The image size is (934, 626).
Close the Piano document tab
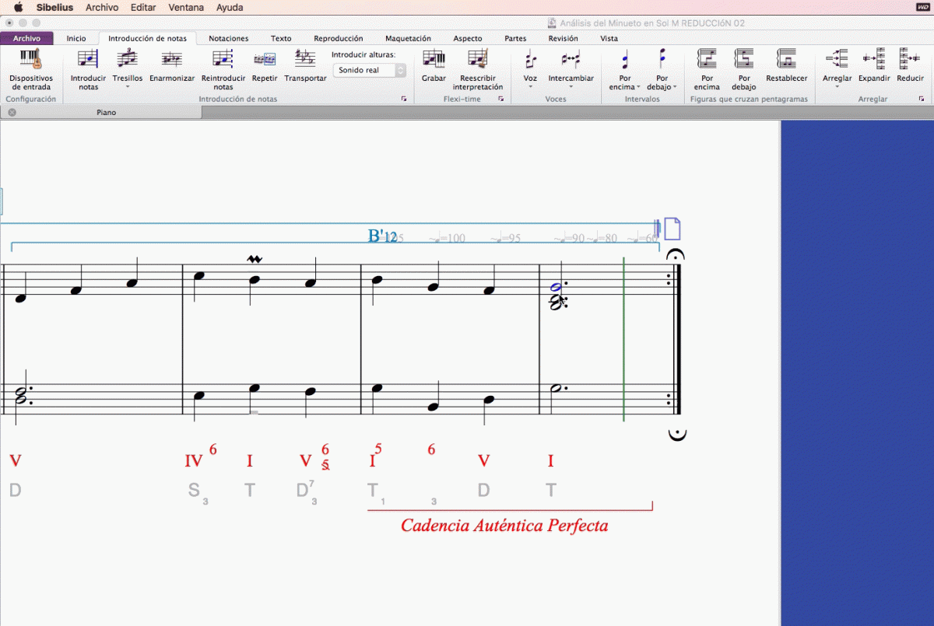point(12,113)
